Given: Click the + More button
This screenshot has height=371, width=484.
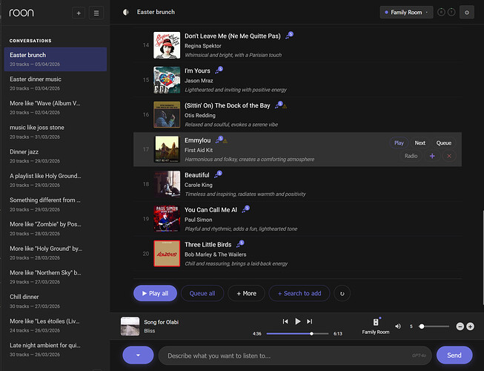Looking at the screenshot, I should 246,293.
